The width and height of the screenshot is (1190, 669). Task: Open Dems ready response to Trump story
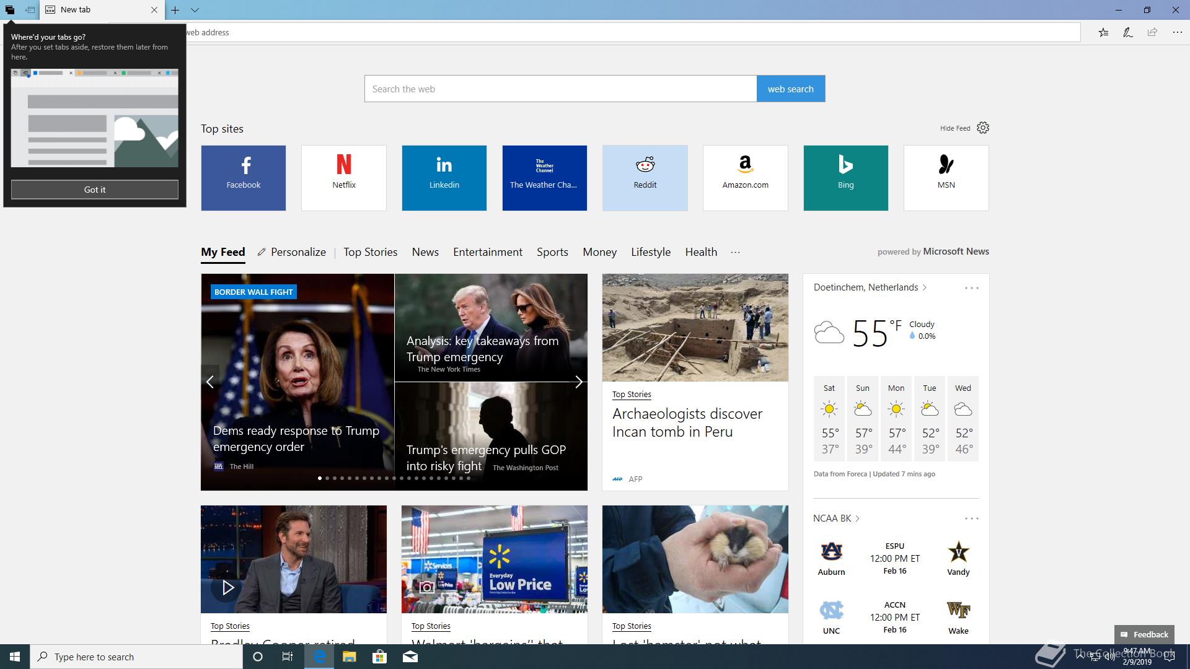[x=296, y=439]
